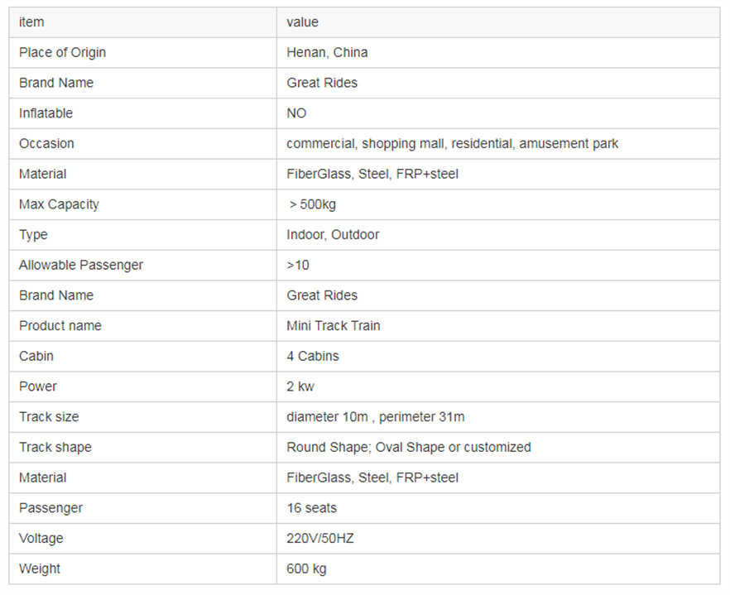Select the 'Indoor, Outdoor' type value
This screenshot has width=730, height=595.
pyautogui.click(x=333, y=235)
